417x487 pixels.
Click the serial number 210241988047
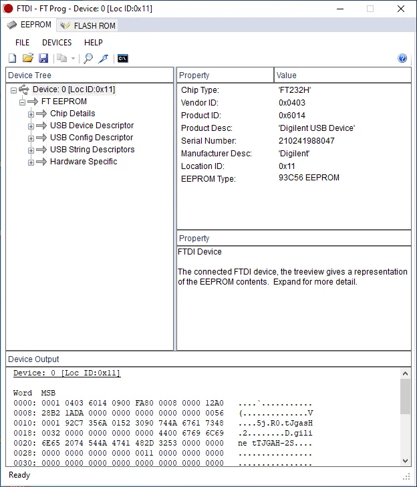(x=306, y=141)
